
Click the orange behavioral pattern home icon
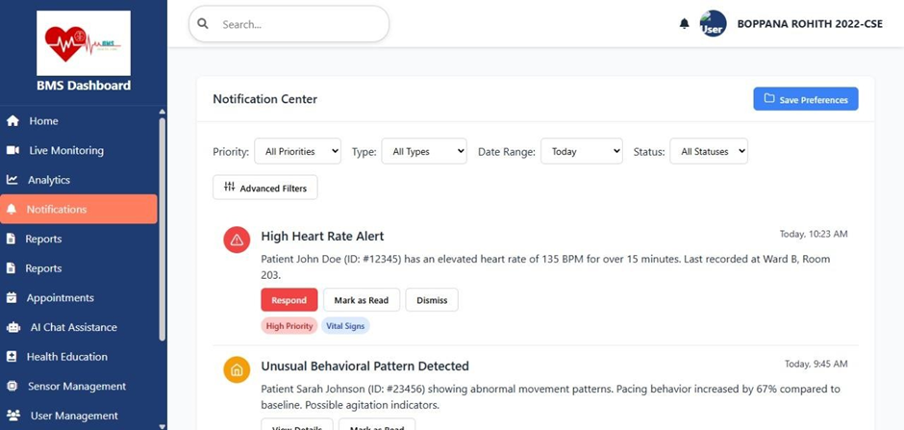tap(237, 369)
